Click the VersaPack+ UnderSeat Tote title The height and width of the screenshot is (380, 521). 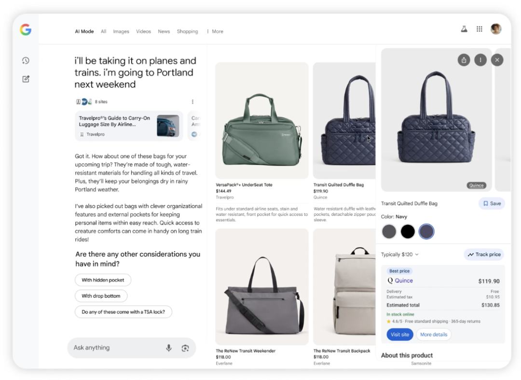pyautogui.click(x=244, y=185)
